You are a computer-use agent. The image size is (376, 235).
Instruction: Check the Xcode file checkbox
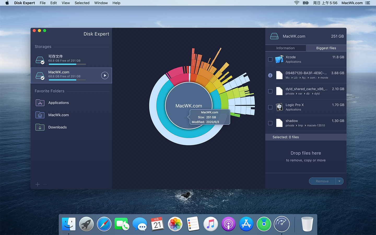click(x=270, y=59)
